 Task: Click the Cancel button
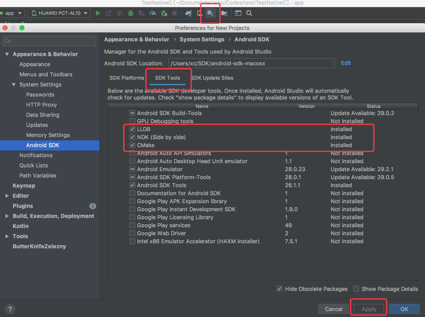pos(333,309)
